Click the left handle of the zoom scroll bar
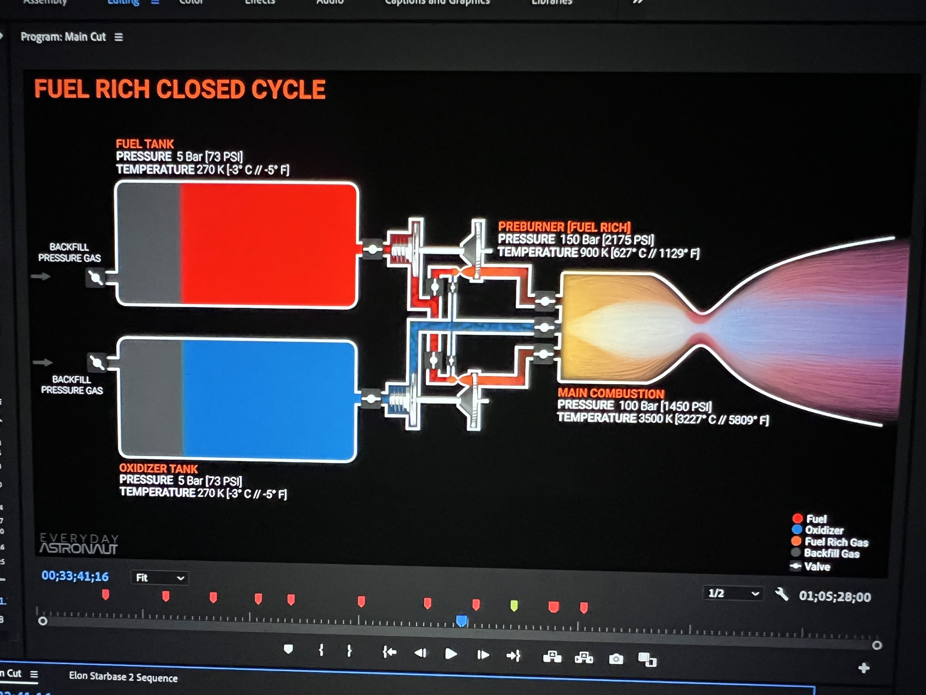926x695 pixels. [x=43, y=621]
